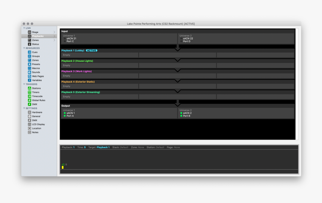The height and width of the screenshot is (203, 322).
Task: Click the sACN 1 output indicator
Action: tap(65, 113)
